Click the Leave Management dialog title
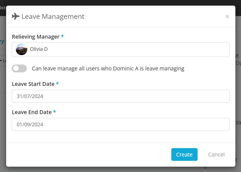The image size is (241, 172). click(53, 17)
